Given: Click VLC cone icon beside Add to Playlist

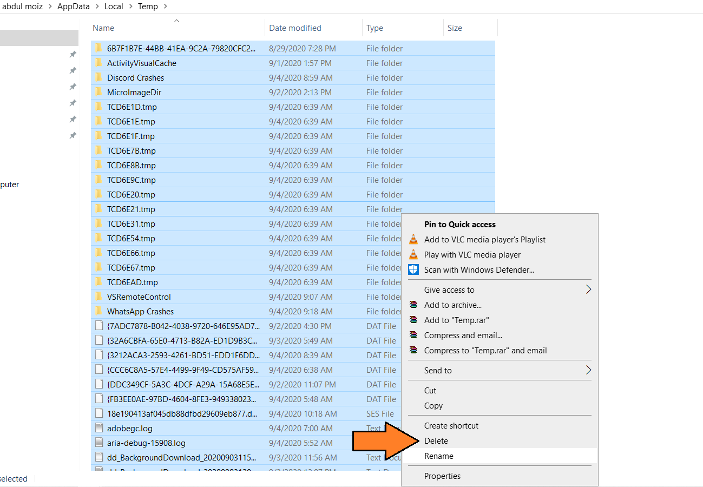Looking at the screenshot, I should (413, 239).
